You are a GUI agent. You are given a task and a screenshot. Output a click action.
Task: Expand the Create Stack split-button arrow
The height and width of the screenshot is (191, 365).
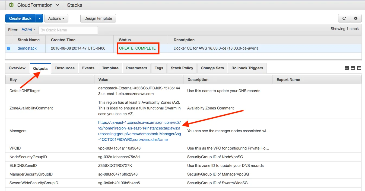(x=39, y=18)
